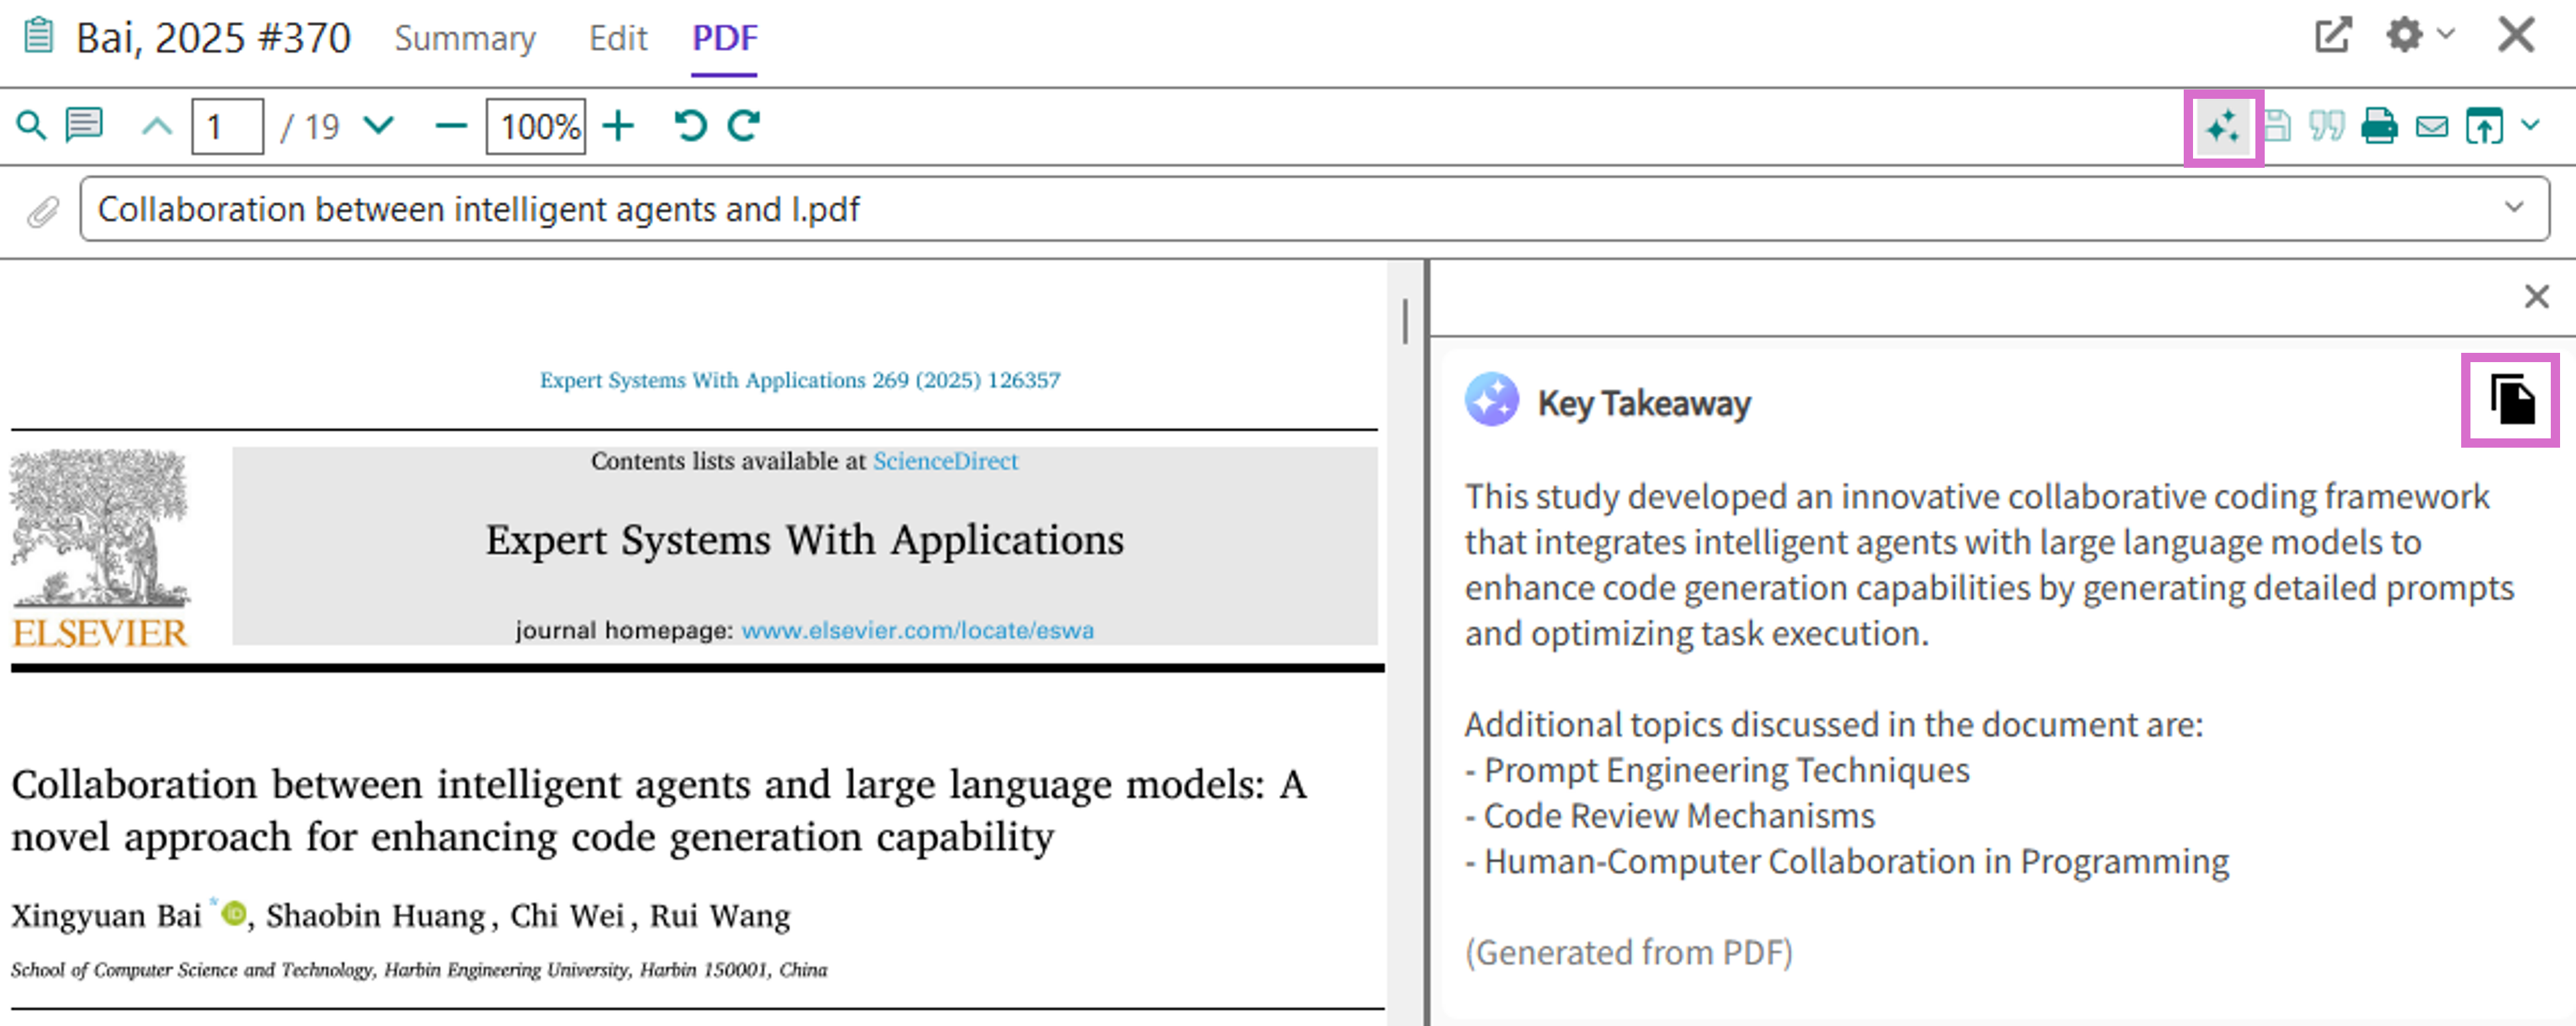Image resolution: width=2576 pixels, height=1026 pixels.
Task: Open reference in a new window
Action: click(2333, 36)
